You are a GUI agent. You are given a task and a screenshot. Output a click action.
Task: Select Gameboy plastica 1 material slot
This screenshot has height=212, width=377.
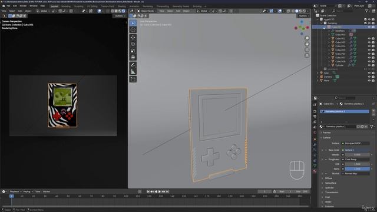(x=344, y=111)
